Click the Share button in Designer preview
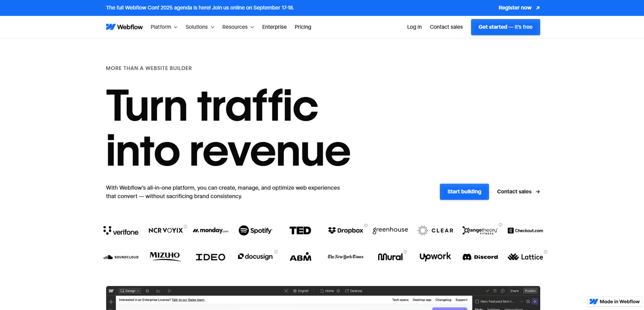 tap(514, 291)
